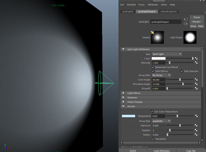This screenshot has width=206, height=152.
Task: Click the Temperature slider handle
Action: (x=177, y=116)
